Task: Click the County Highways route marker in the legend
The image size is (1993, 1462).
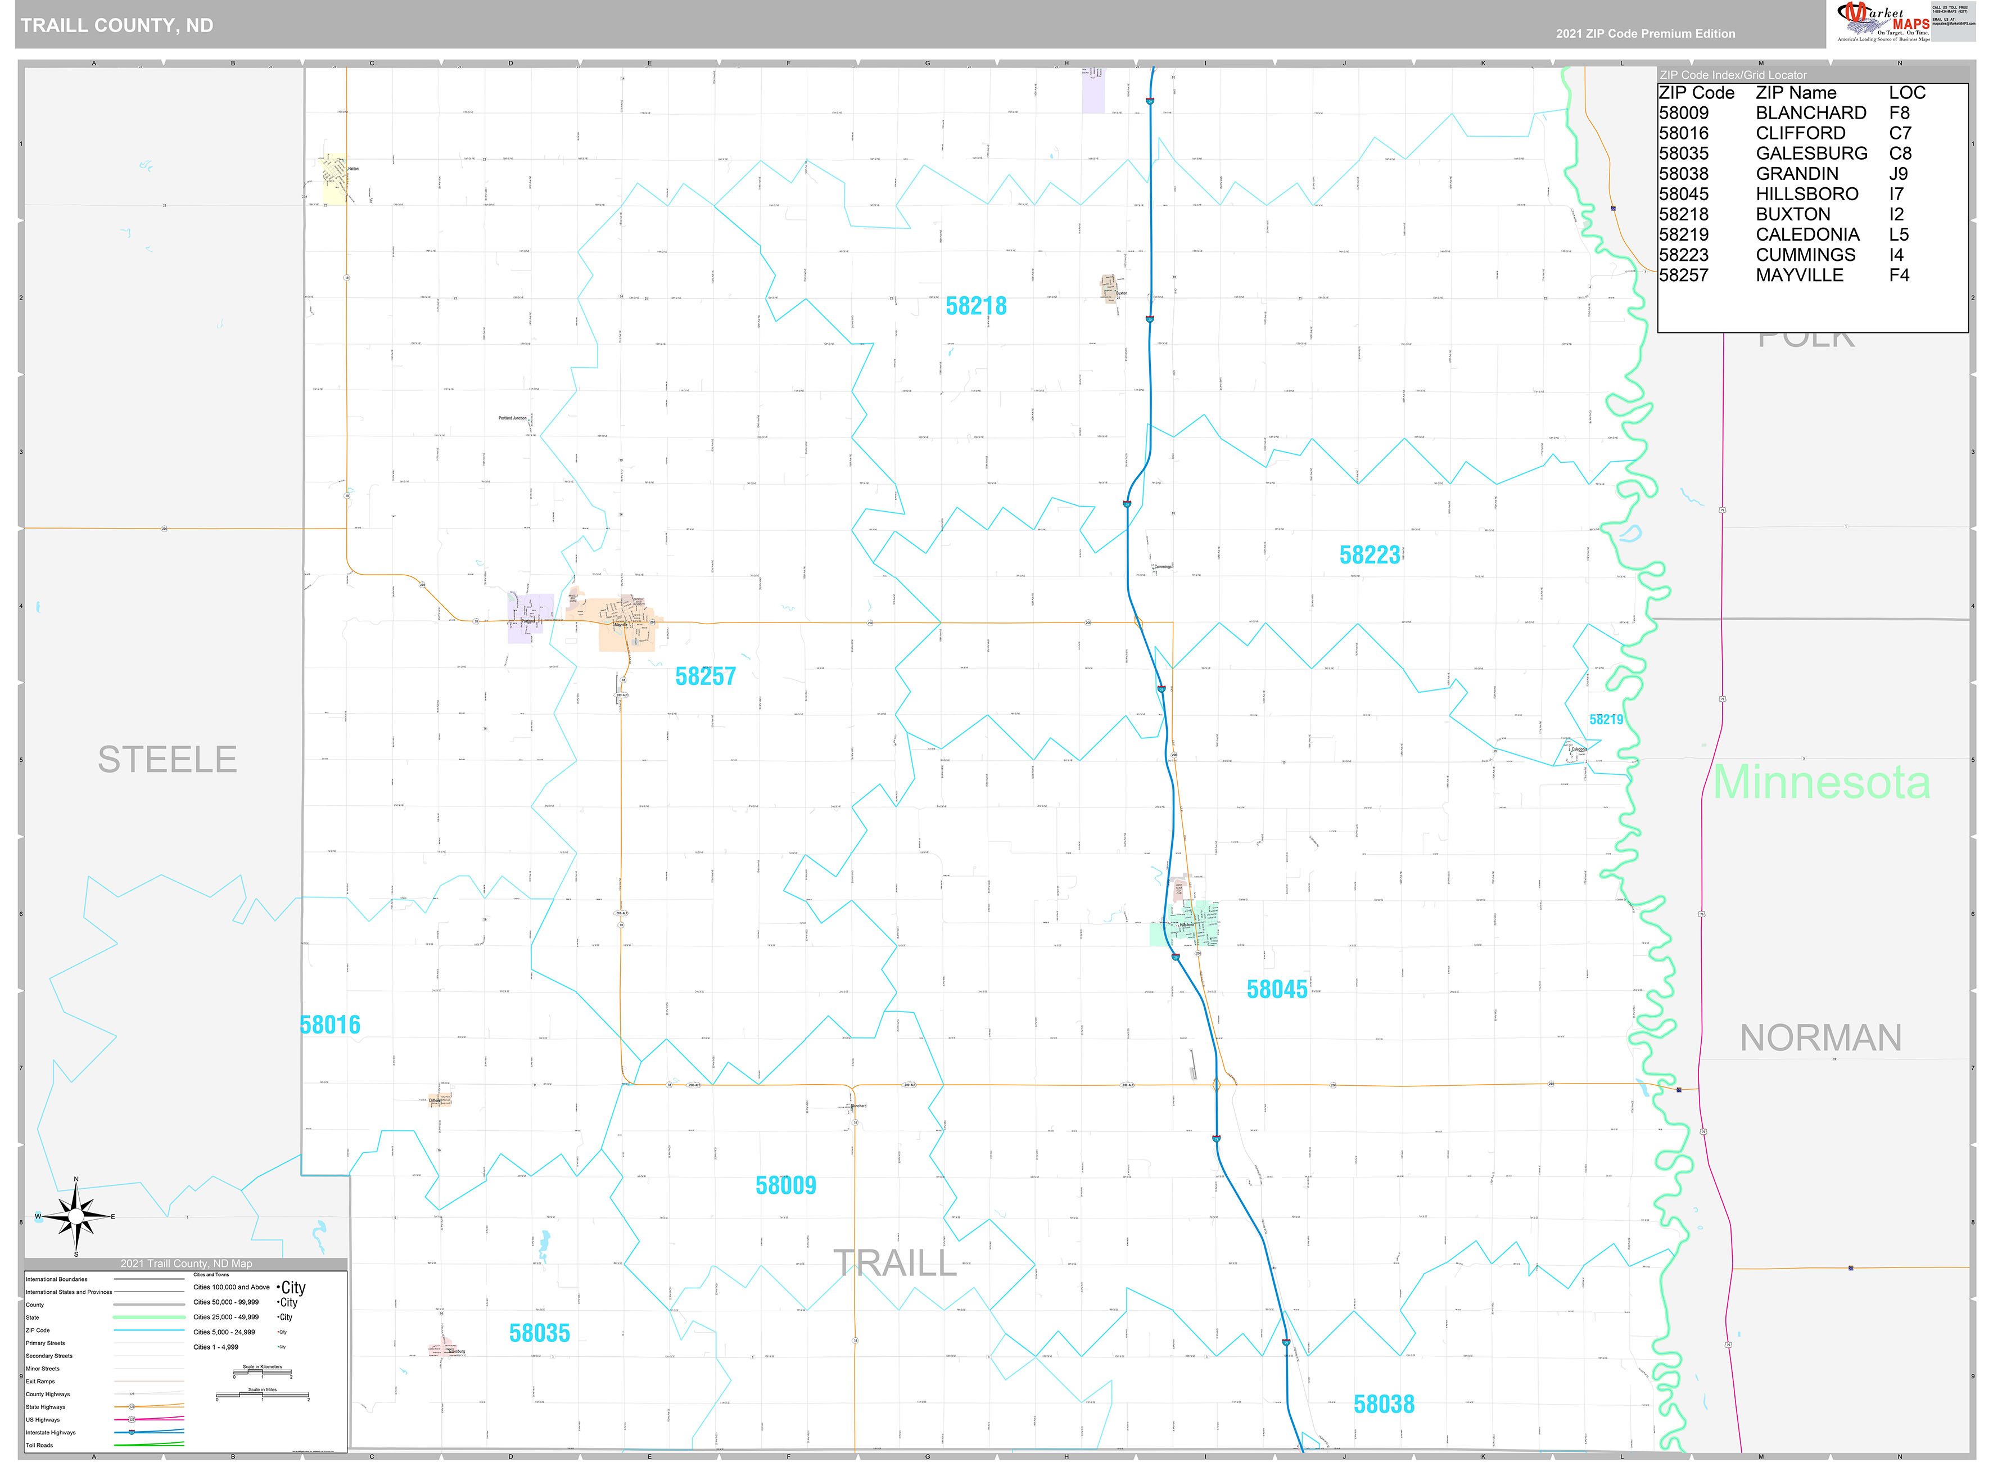Action: (x=133, y=1394)
